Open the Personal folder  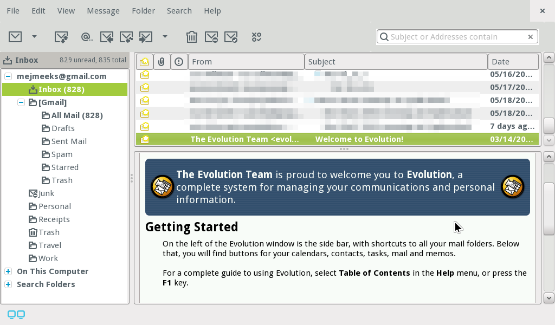coord(50,206)
